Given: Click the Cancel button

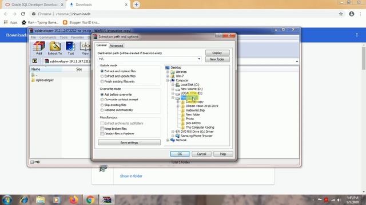Looking at the screenshot, I should 201,154.
